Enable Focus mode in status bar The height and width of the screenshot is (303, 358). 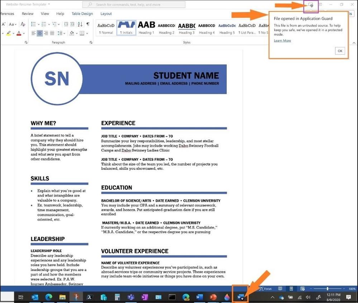tap(266, 289)
